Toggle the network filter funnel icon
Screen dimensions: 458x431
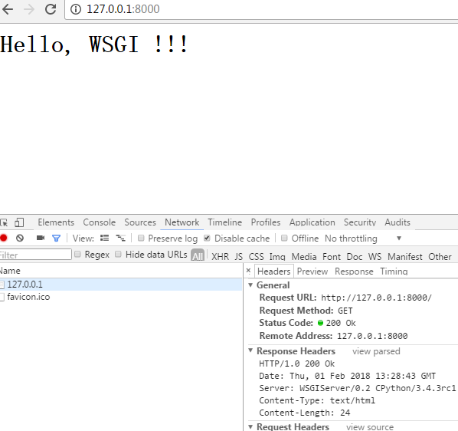click(56, 239)
